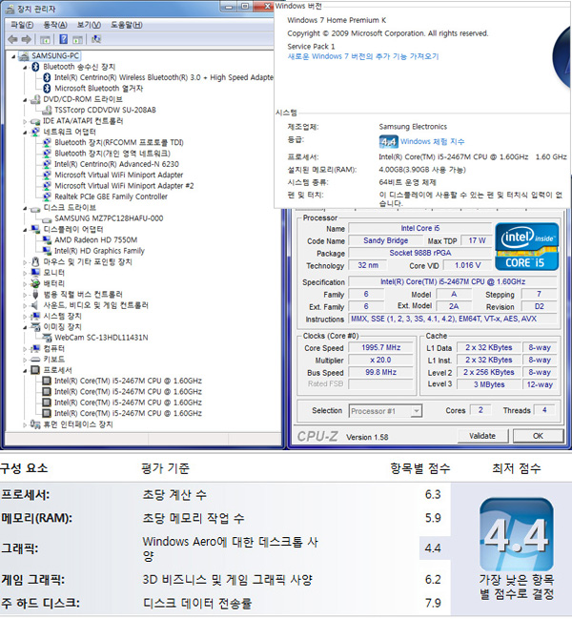Open the Processor #1 Selection dropdown in CPU-Z

385,411
